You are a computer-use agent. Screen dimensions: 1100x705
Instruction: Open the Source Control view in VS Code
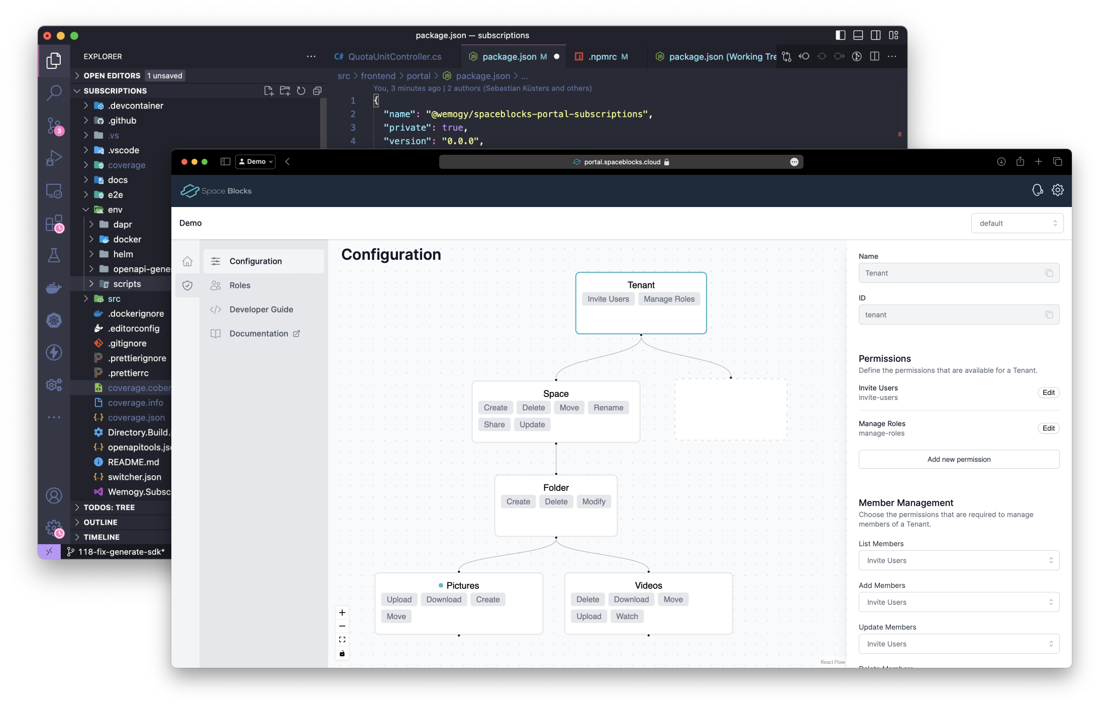(x=54, y=126)
